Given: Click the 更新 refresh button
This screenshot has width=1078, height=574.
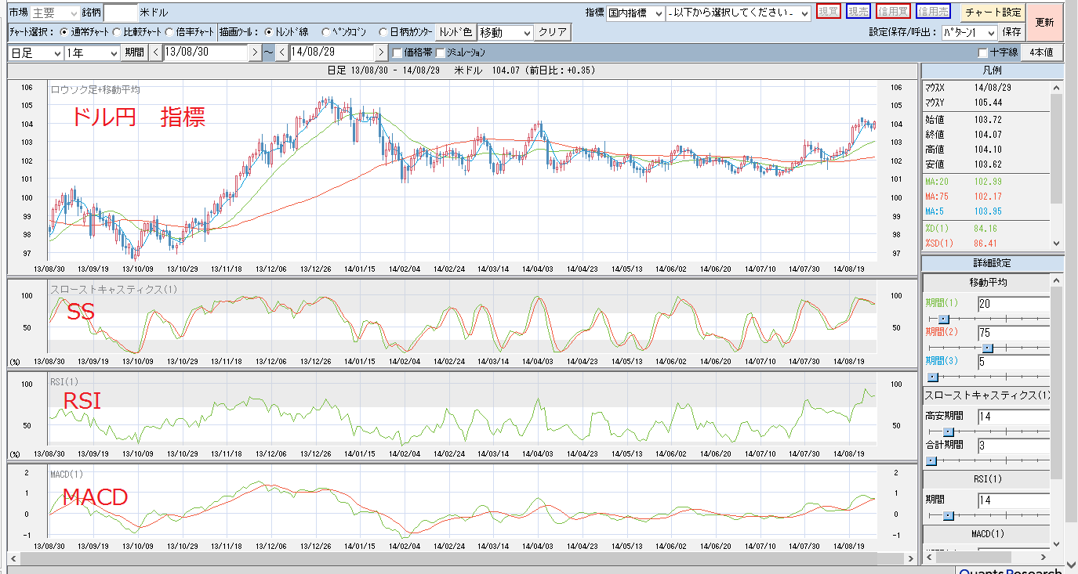Looking at the screenshot, I should tap(1044, 23).
